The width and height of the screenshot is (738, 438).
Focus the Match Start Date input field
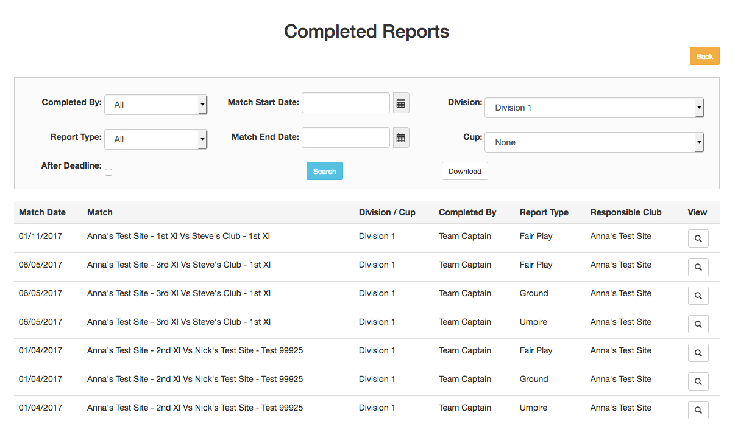click(346, 103)
